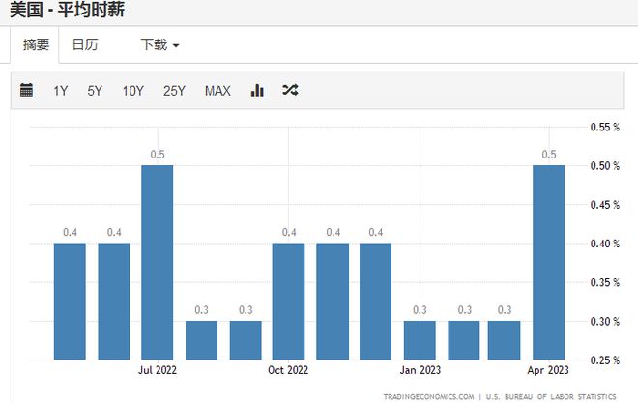Select the 5Y time range
The width and height of the screenshot is (638, 403).
click(x=95, y=90)
